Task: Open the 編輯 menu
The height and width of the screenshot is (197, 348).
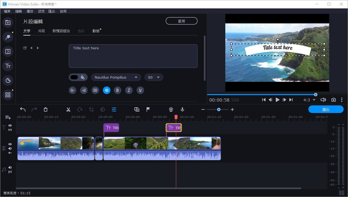Action: click(19, 11)
